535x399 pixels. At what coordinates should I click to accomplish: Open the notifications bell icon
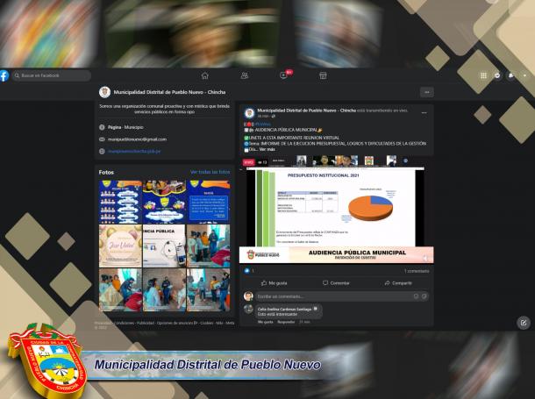tap(511, 75)
